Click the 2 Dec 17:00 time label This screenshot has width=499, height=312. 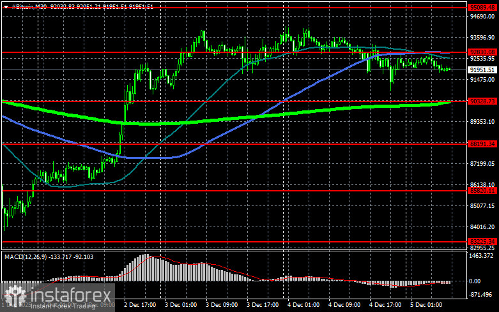140,305
